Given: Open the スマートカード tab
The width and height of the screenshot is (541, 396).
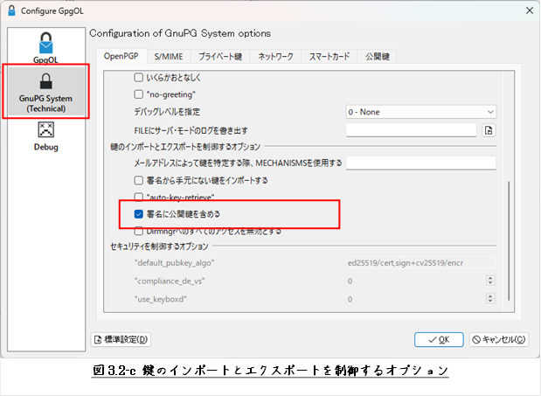Looking at the screenshot, I should (329, 57).
